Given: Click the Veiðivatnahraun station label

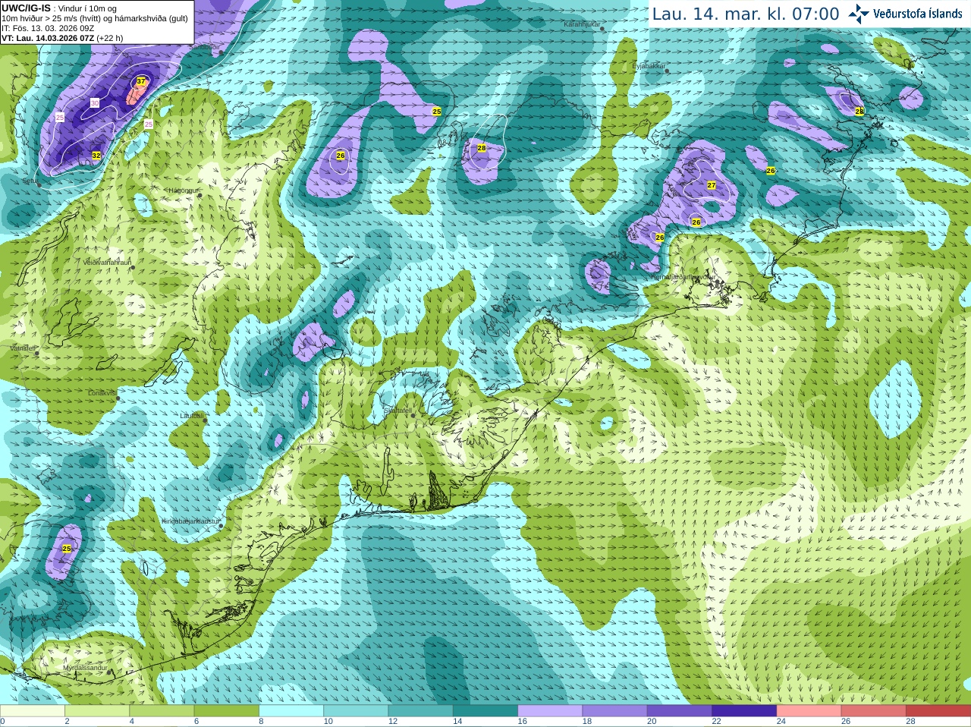Looking at the screenshot, I should pyautogui.click(x=107, y=262).
